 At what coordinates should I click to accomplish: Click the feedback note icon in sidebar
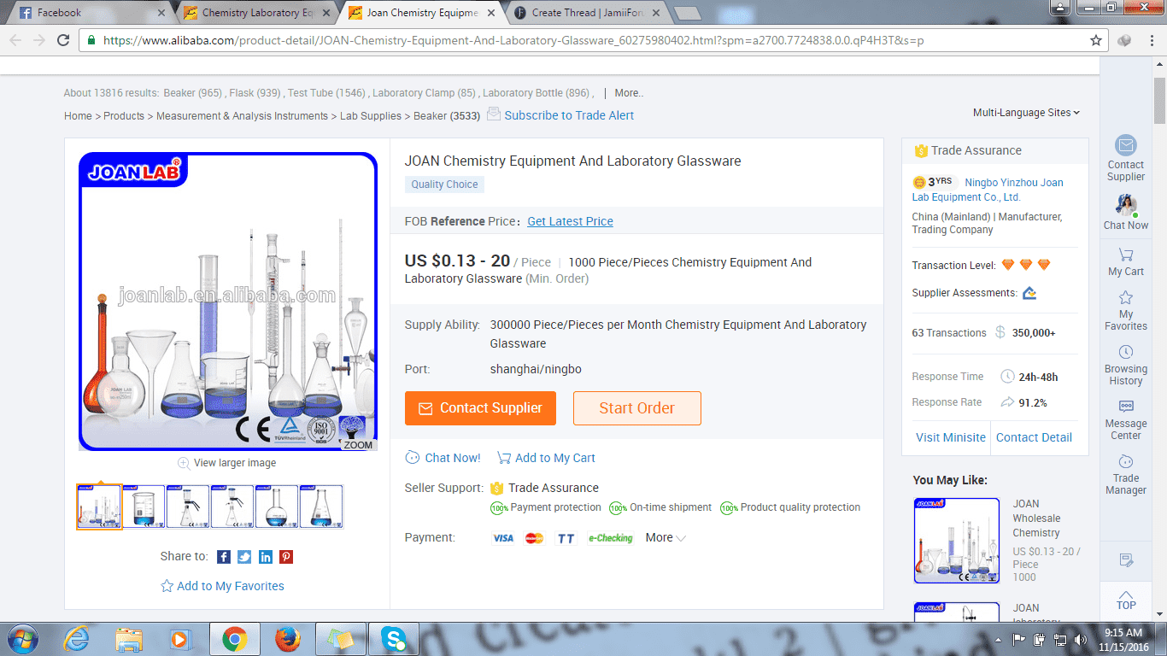[1126, 560]
